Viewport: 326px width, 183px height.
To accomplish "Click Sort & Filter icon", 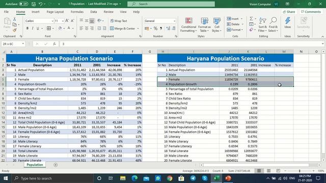I will click(x=263, y=25).
